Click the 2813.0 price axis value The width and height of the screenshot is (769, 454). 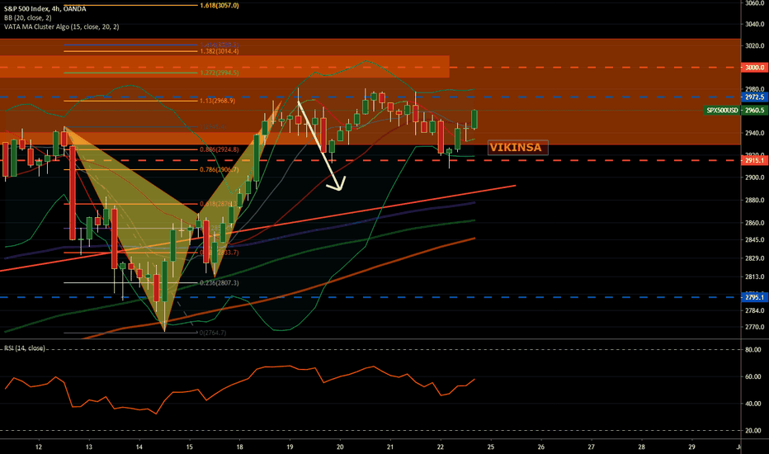pyautogui.click(x=755, y=277)
